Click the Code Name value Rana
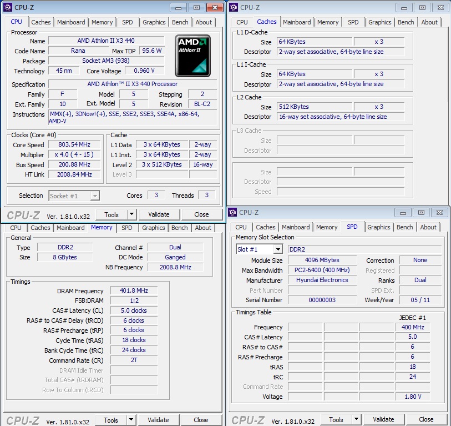Image resolution: width=451 pixels, height=426 pixels. [78, 51]
